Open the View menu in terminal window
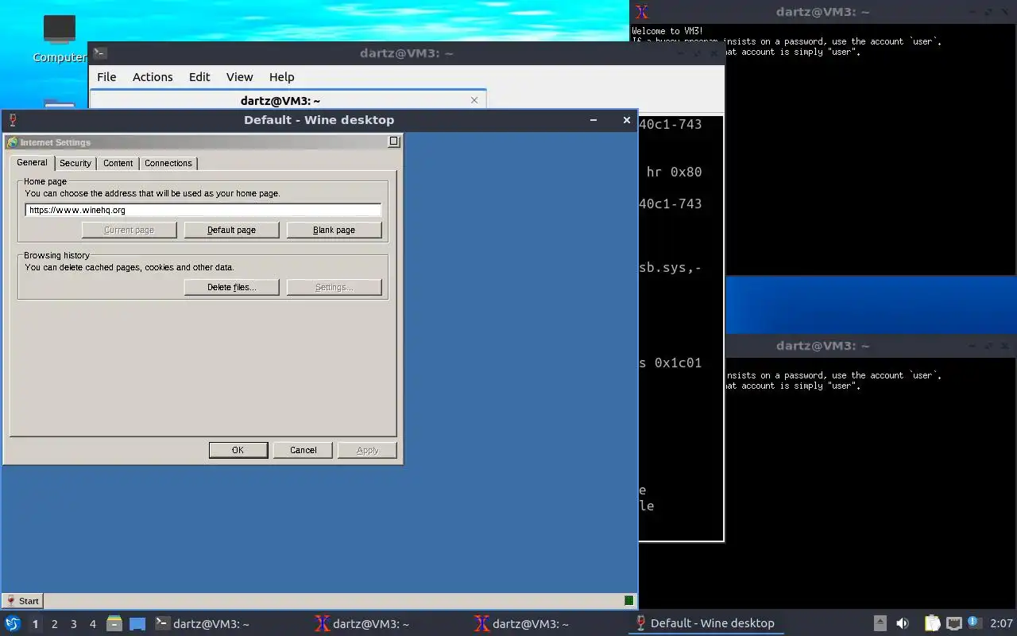The height and width of the screenshot is (636, 1017). tap(239, 77)
